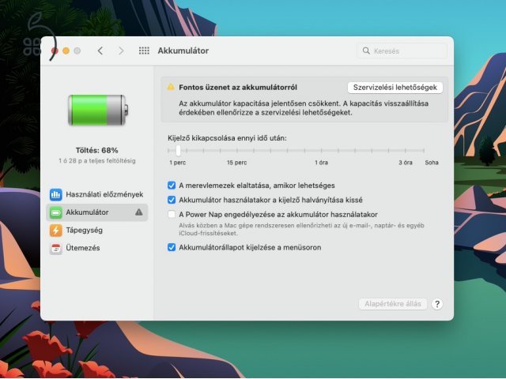Go back with the left chevron

[100, 51]
